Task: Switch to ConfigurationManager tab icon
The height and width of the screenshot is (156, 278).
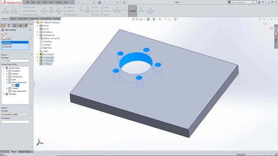Action: (15, 26)
